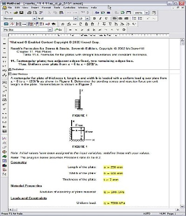Insert definite integral operator
This screenshot has width=186, height=216.
(80, 24)
